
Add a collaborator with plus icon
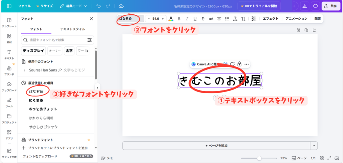point(294,6)
